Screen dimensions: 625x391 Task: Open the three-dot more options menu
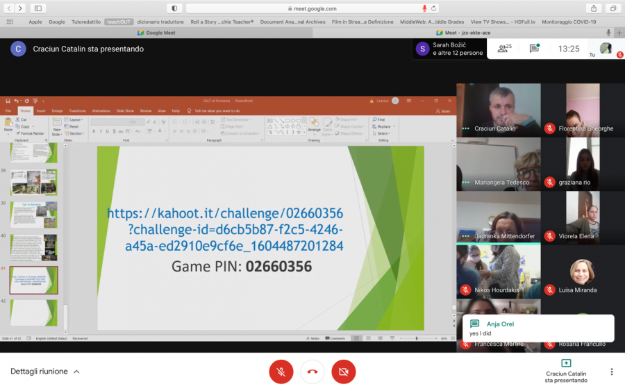[x=611, y=372]
